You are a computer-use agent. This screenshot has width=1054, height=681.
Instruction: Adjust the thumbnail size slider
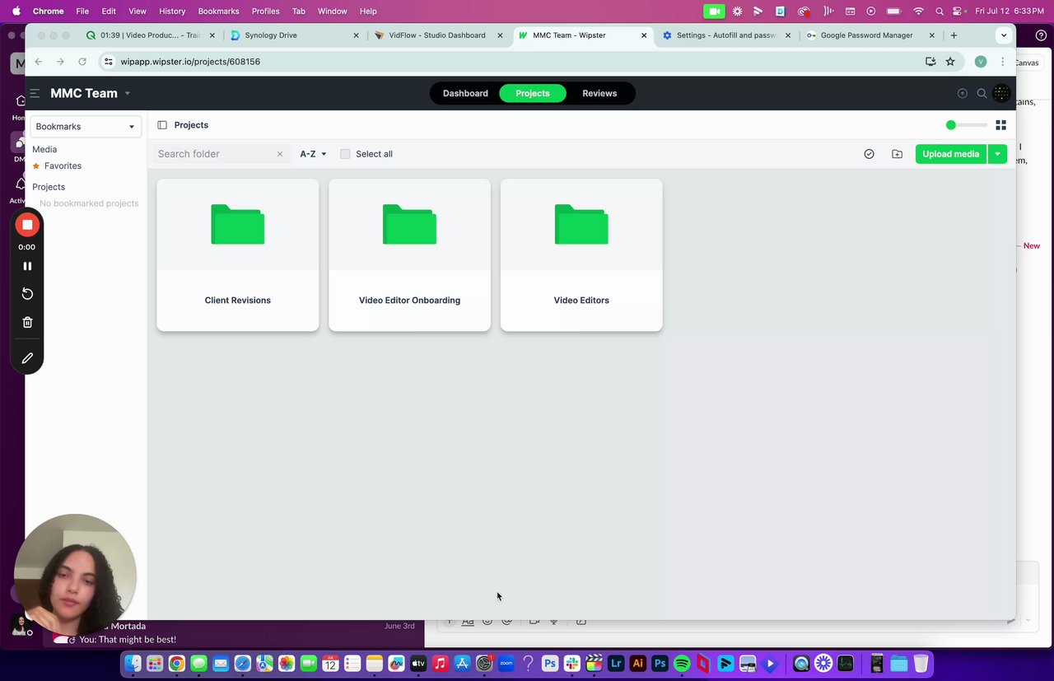click(966, 125)
